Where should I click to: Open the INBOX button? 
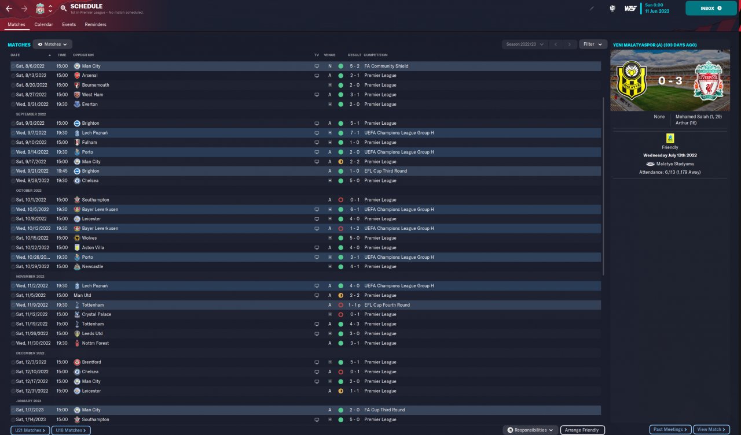coord(711,8)
